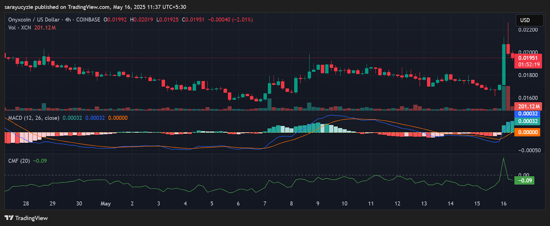Click the '9' date on time axis
Screen dimensions: 550x226
318,204
